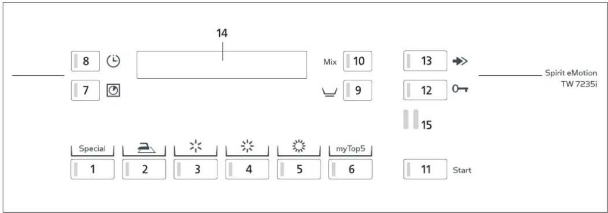Push the Special program button 1
This screenshot has height=213, width=608.
pos(92,169)
